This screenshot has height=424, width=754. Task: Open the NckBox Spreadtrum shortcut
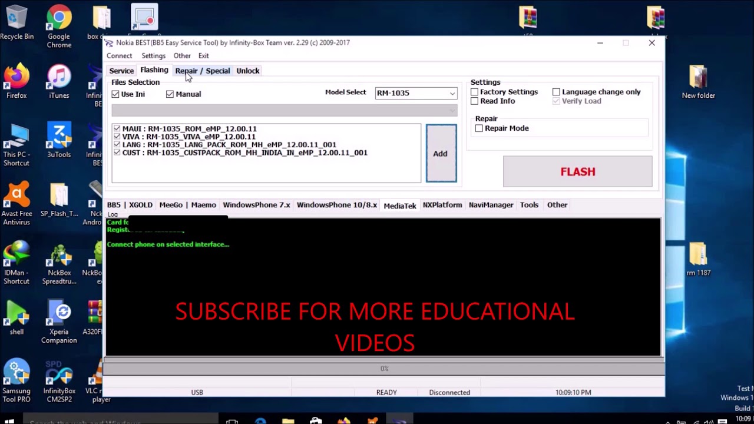[x=59, y=263]
